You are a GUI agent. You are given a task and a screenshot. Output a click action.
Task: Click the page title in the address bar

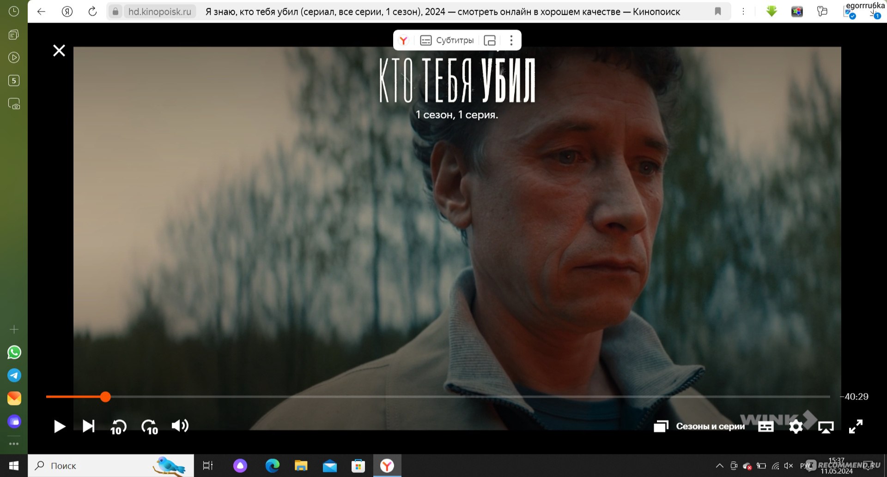pyautogui.click(x=443, y=12)
